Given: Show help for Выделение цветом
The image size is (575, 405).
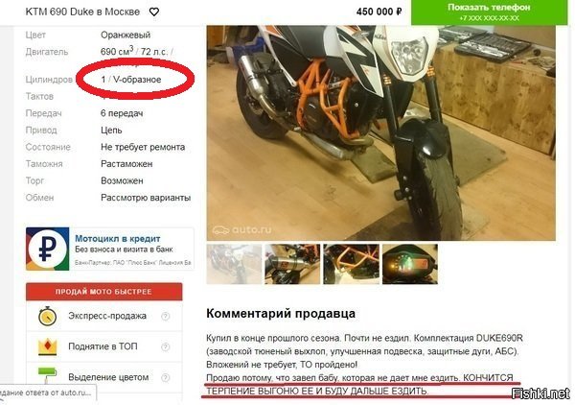Looking at the screenshot, I should tap(166, 377).
